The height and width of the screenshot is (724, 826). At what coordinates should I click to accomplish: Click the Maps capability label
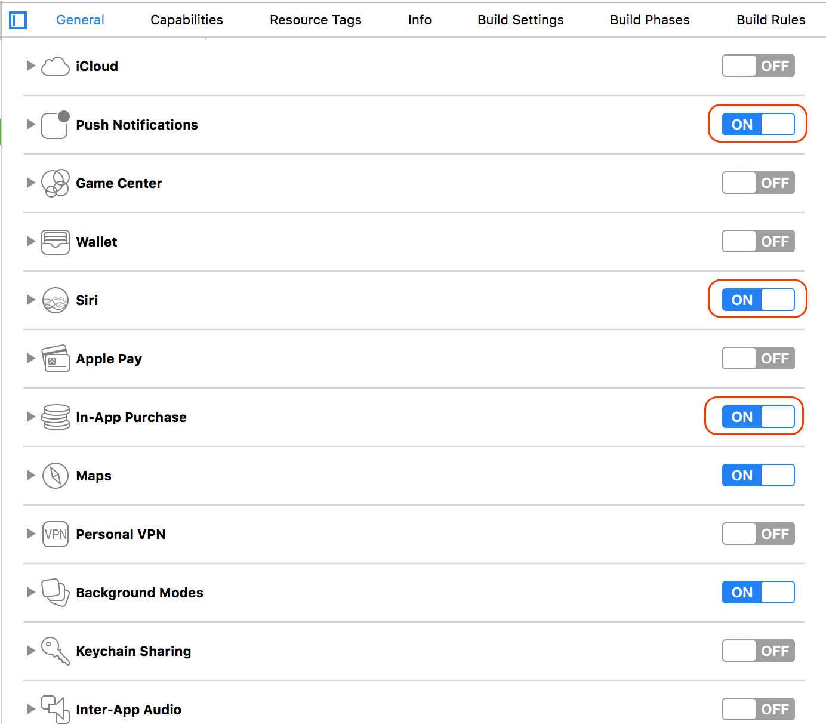point(94,476)
